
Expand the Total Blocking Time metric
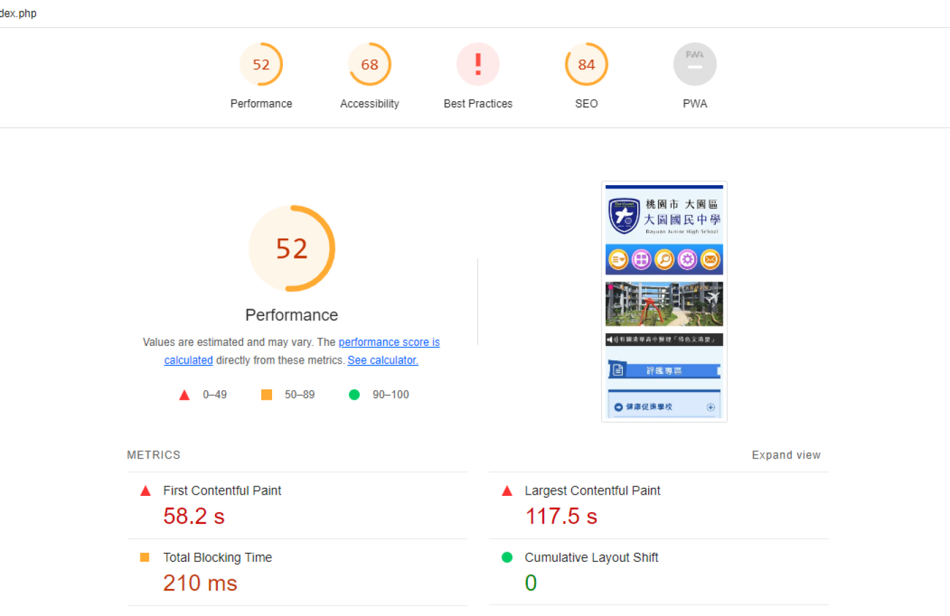click(217, 558)
